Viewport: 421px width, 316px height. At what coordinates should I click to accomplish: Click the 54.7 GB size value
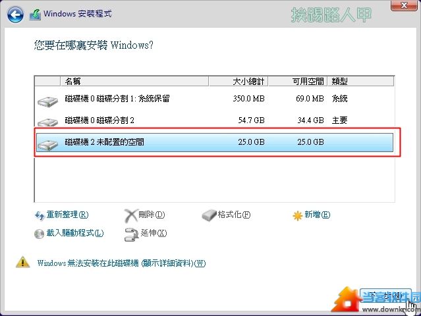pyautogui.click(x=251, y=120)
